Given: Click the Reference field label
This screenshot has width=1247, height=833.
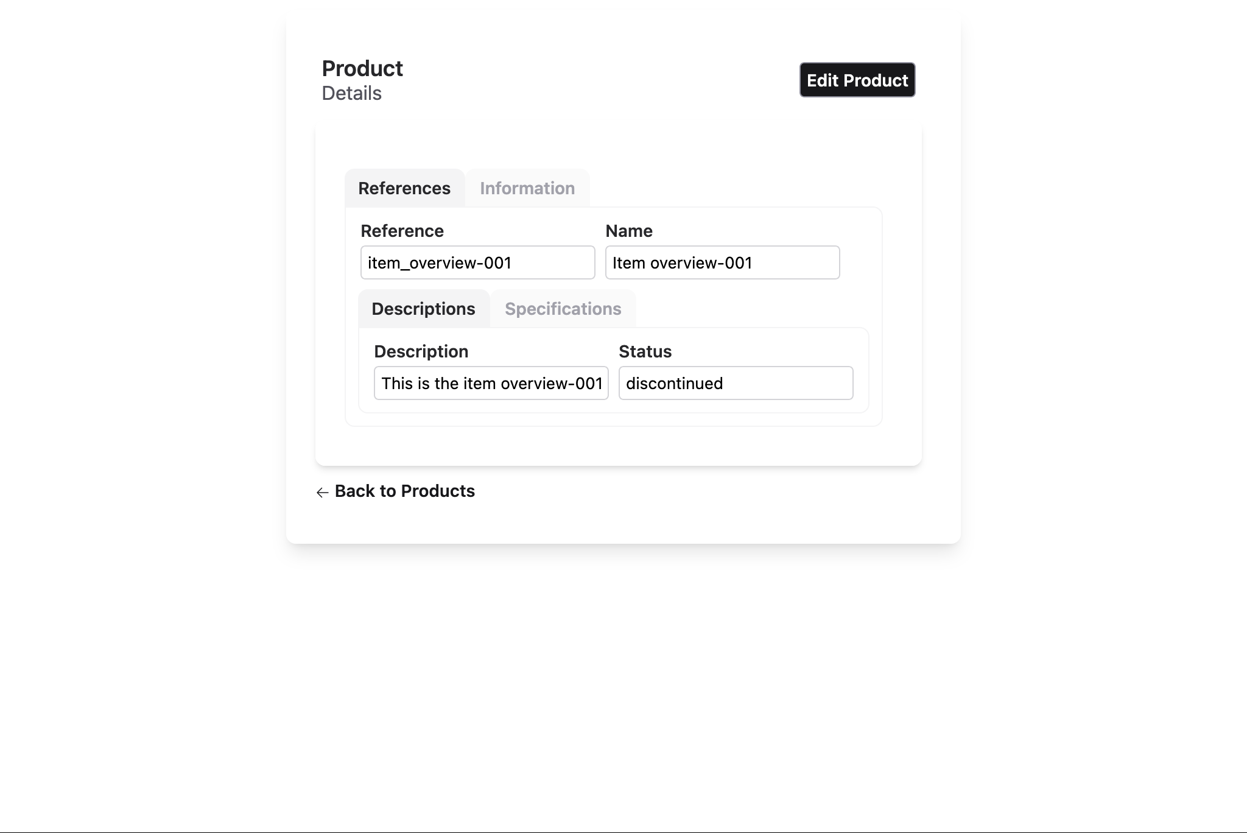Looking at the screenshot, I should point(402,231).
